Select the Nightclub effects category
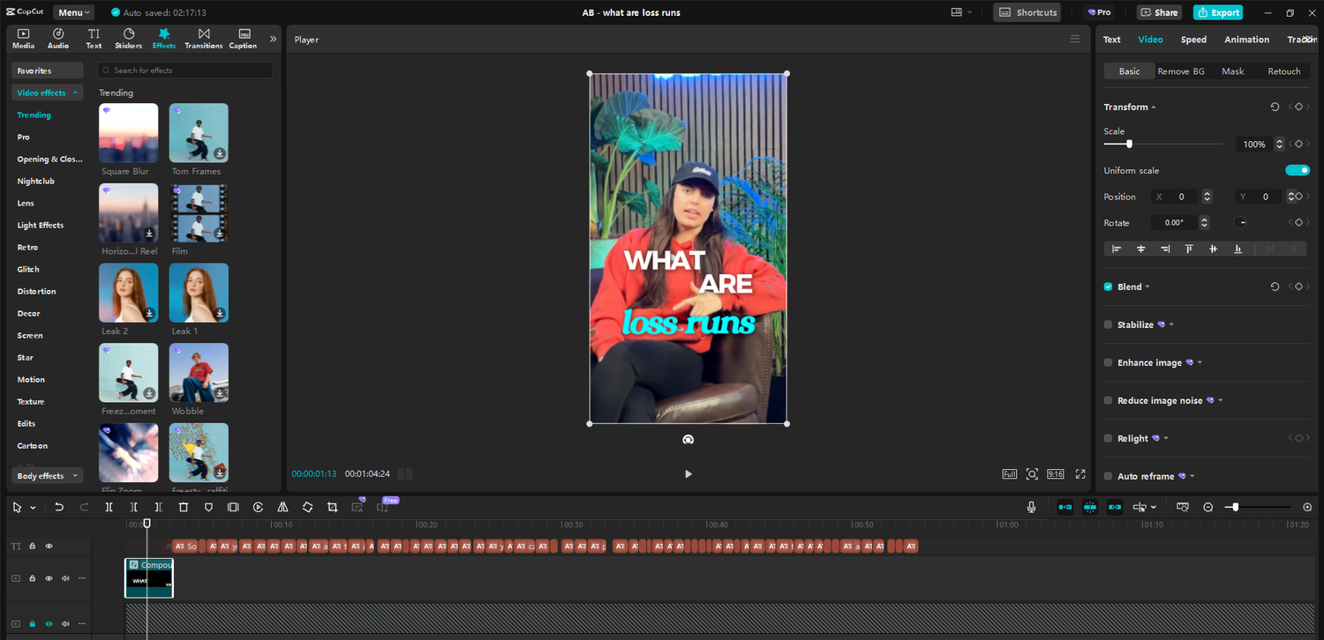 click(35, 181)
